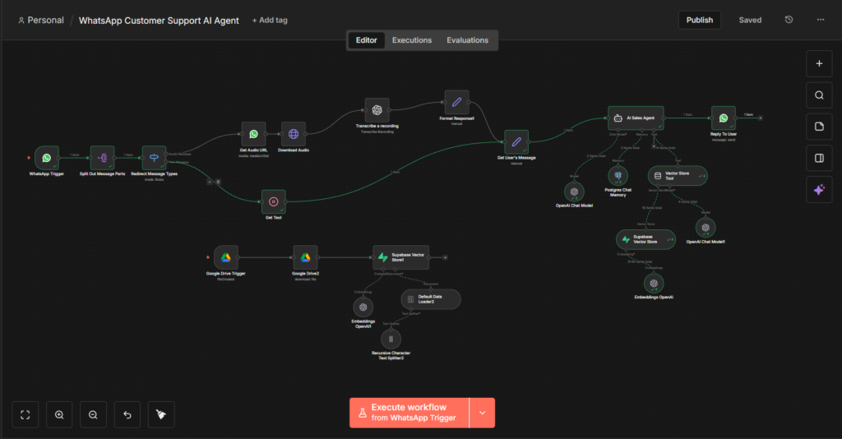Zoom in on the canvas
The width and height of the screenshot is (842, 439).
point(59,415)
